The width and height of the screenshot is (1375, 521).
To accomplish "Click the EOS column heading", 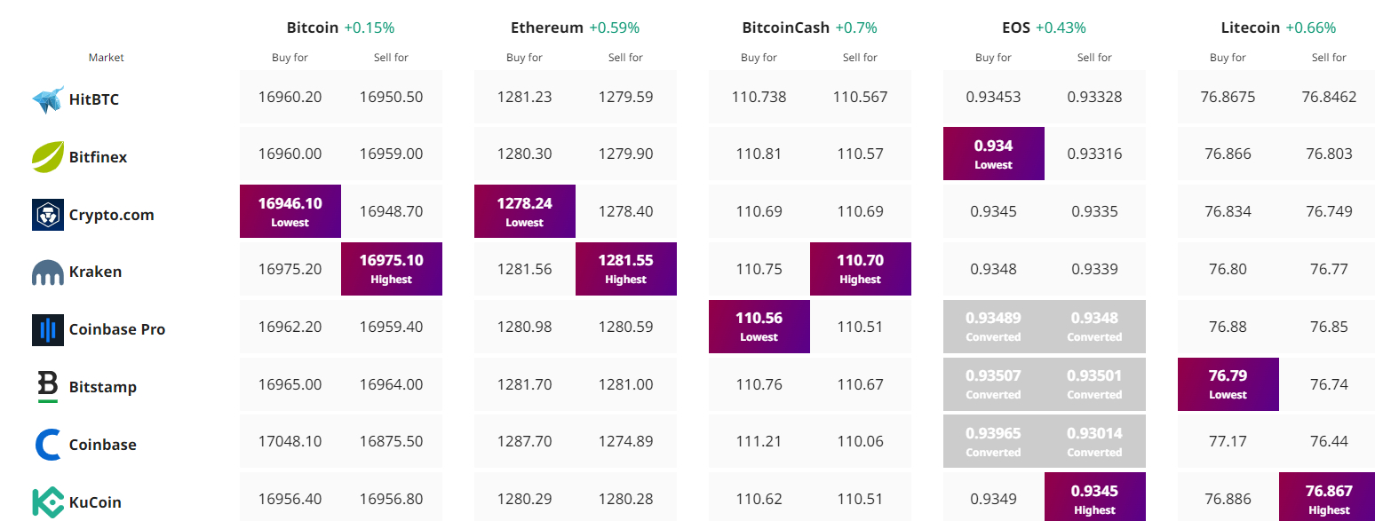I will [x=1016, y=28].
